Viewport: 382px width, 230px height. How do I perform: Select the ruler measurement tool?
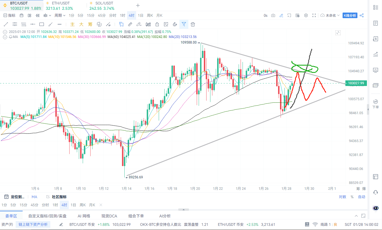pyautogui.click(x=130, y=24)
